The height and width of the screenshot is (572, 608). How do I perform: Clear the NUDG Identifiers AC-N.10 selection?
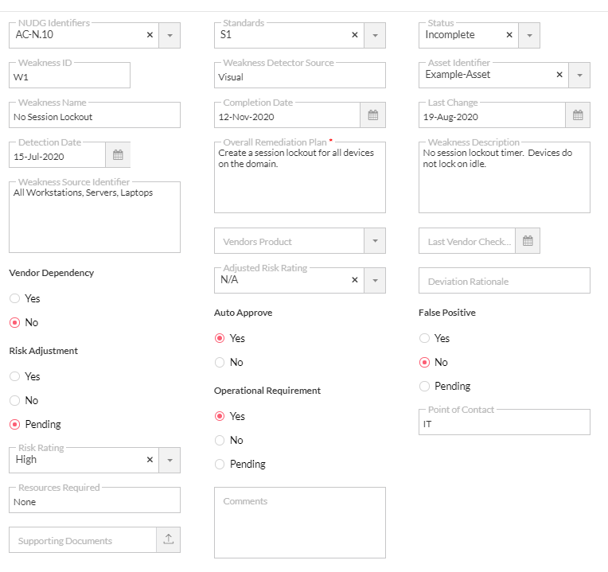(x=150, y=35)
